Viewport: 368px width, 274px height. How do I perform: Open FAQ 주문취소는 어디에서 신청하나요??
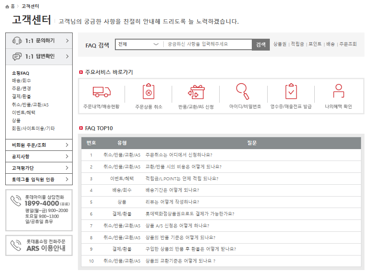pos(179,155)
